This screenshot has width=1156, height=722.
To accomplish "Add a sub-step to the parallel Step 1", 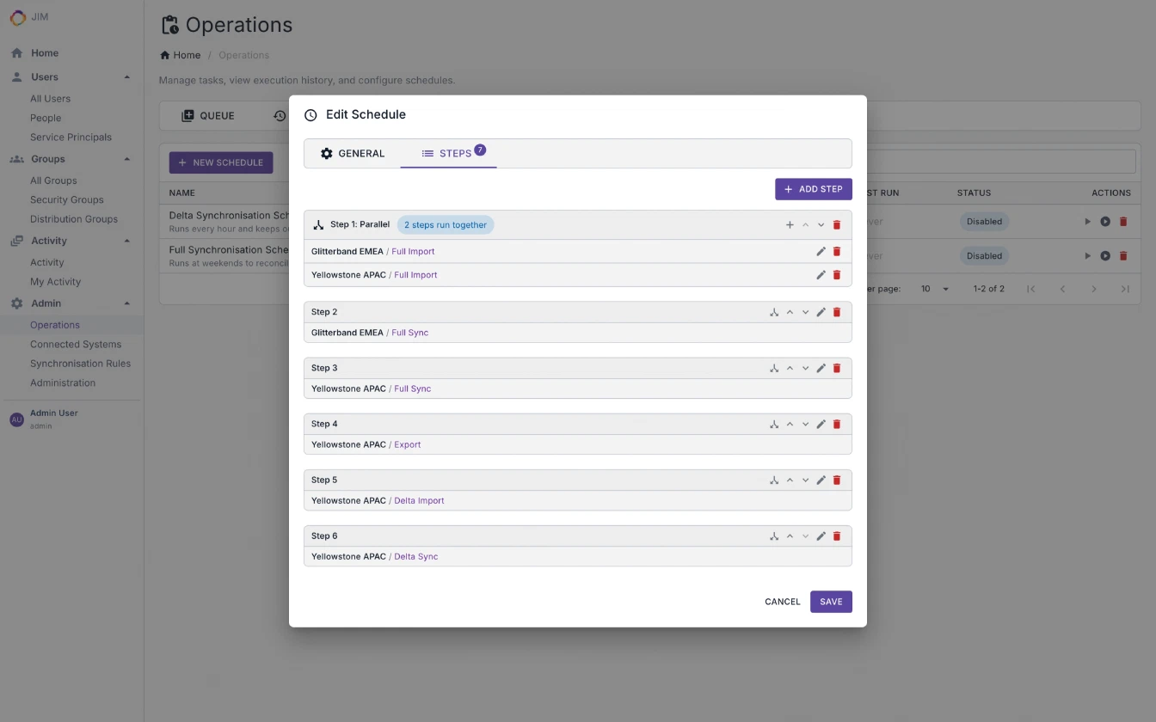I will (790, 224).
